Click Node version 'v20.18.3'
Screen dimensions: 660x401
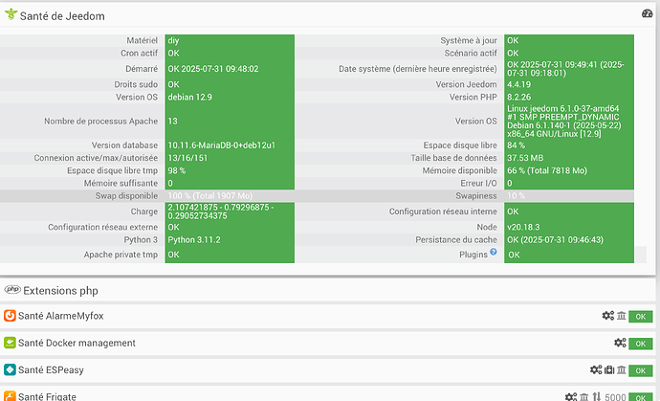523,227
